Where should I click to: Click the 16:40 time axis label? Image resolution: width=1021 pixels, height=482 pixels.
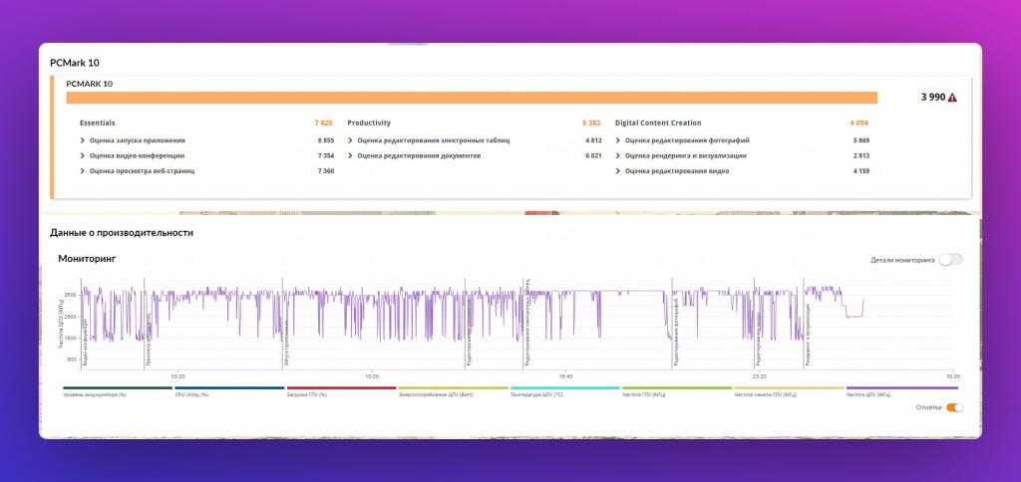tap(566, 376)
